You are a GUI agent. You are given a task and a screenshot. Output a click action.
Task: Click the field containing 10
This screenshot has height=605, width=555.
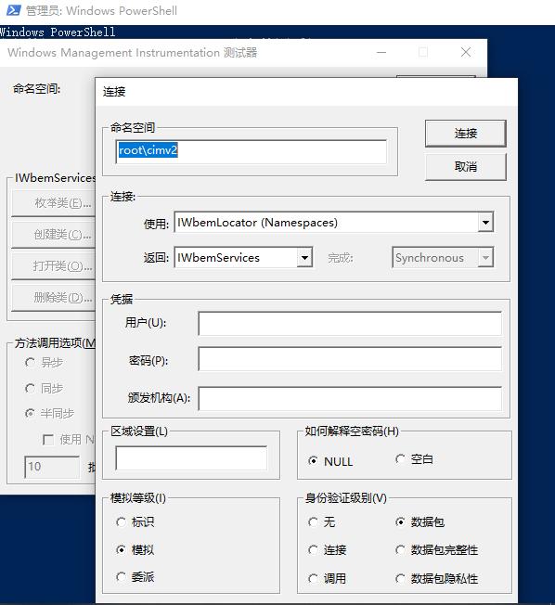(52, 467)
